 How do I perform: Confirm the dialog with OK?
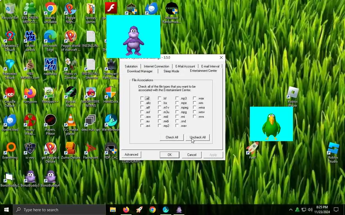pyautogui.click(x=170, y=155)
